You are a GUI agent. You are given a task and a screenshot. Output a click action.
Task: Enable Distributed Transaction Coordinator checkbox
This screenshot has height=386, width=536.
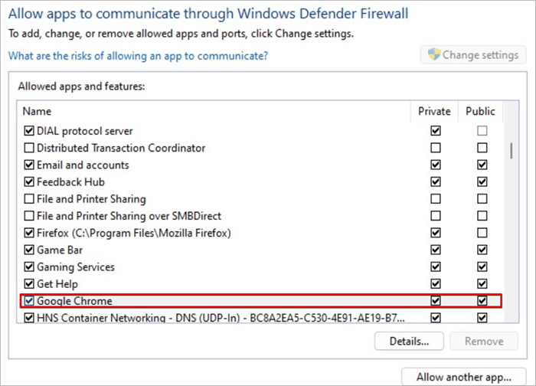(x=30, y=148)
